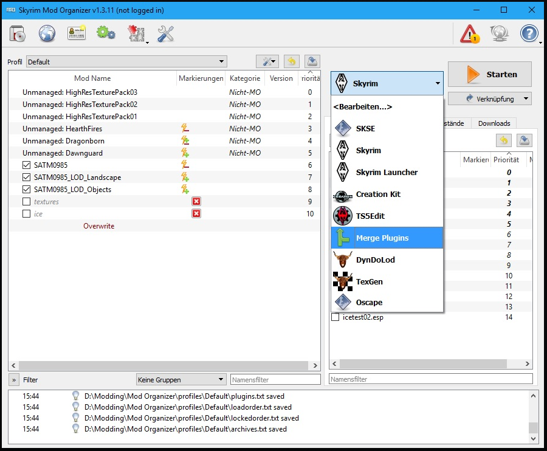The height and width of the screenshot is (451, 547).
Task: Open the Profil Default dropdown
Action: (x=126, y=62)
